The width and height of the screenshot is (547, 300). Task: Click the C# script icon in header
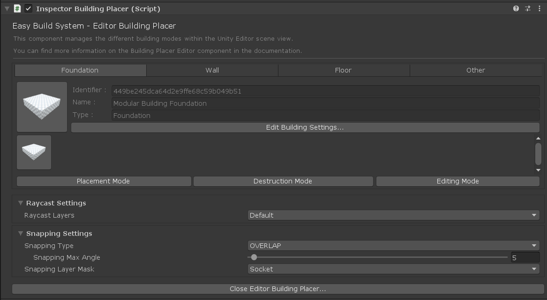pos(17,8)
